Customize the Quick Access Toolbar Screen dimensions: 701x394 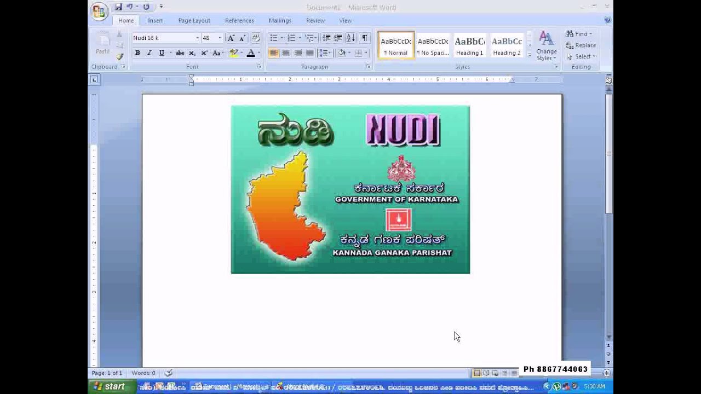(161, 7)
